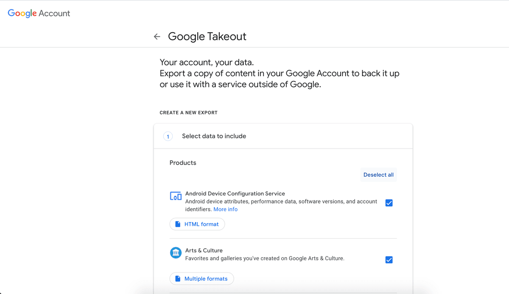Screen dimensions: 509x294
Task: Click the step 1 circle icon
Action: pyautogui.click(x=168, y=136)
